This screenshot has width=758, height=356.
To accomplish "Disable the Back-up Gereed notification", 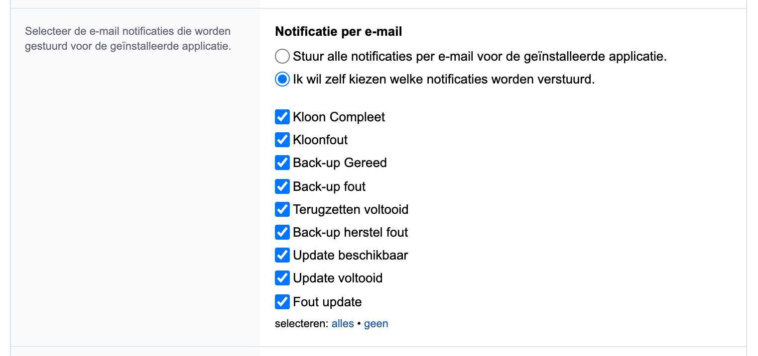I will [282, 163].
